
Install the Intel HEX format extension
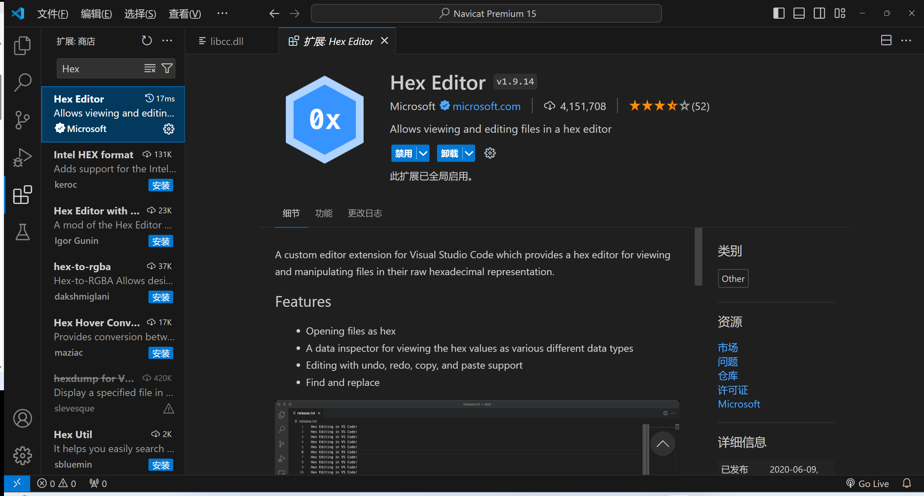coord(161,185)
